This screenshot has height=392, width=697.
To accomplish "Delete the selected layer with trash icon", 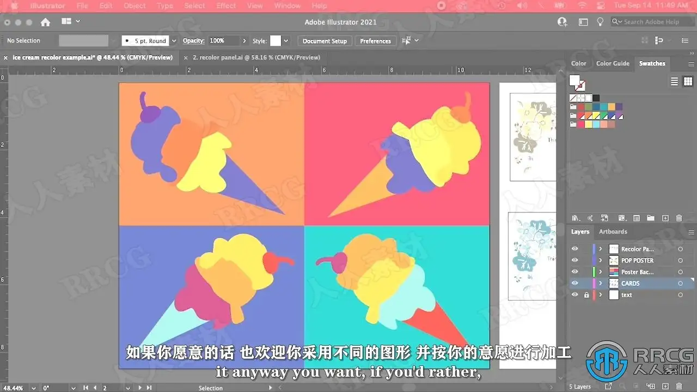I will [680, 387].
